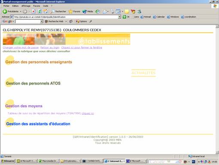Open Favoris star panel
Viewport: 219px width, 165px height.
tap(74, 12)
